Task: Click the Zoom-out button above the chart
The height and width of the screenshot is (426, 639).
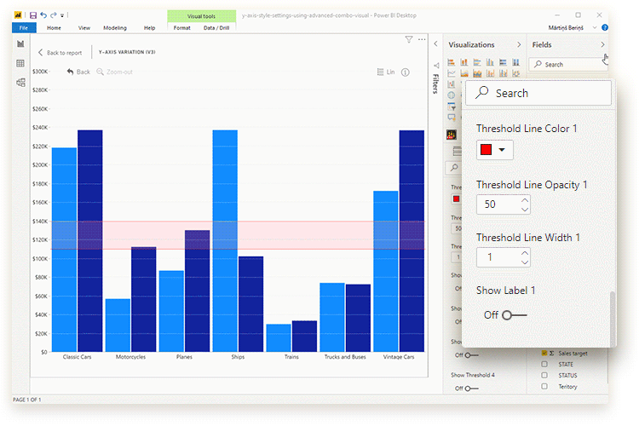Action: tap(114, 72)
